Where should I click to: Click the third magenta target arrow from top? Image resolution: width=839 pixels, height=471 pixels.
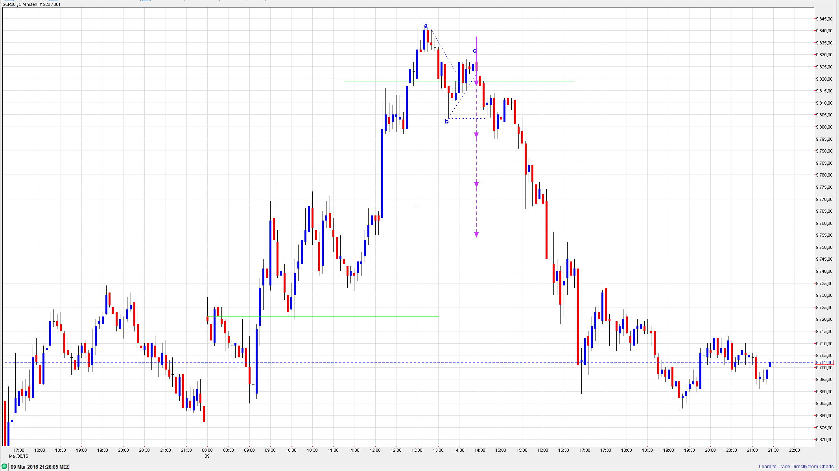(x=476, y=184)
